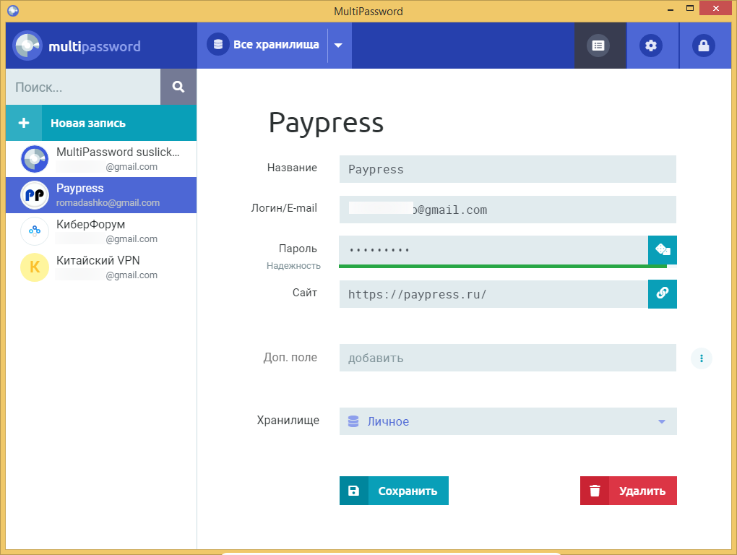Click the Надежность label
This screenshot has width=737, height=555.
(x=293, y=266)
